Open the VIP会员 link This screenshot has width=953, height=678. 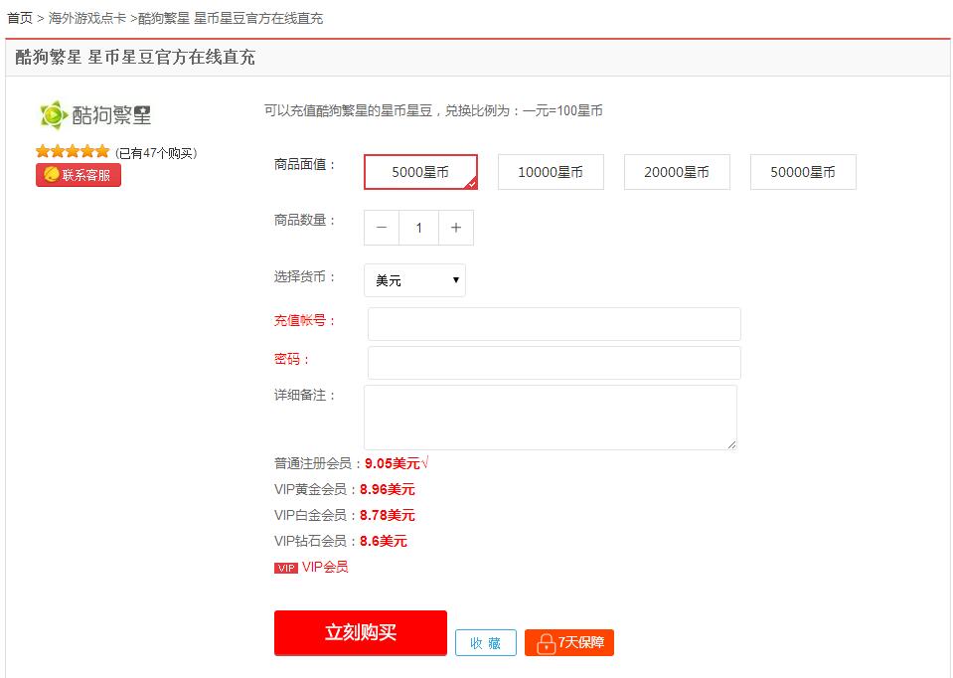325,567
